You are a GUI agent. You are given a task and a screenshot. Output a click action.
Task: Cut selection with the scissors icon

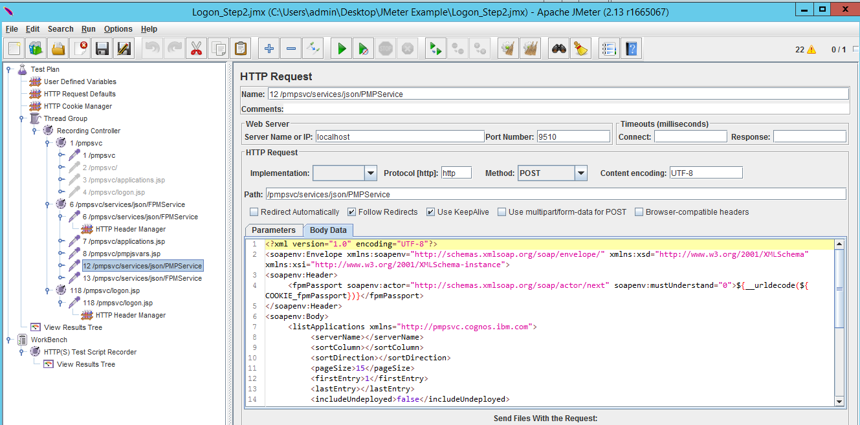click(197, 48)
